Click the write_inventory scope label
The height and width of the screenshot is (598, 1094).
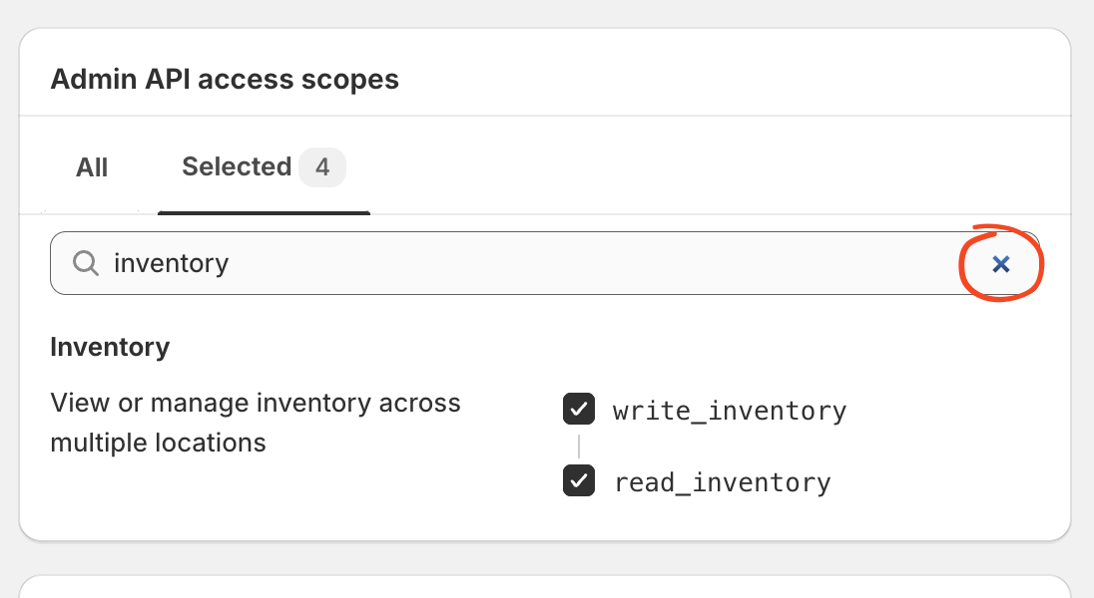[x=730, y=411]
